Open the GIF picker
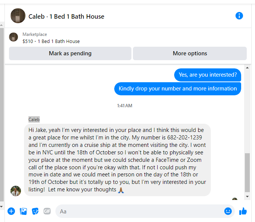The height and width of the screenshot is (222, 255). [x=47, y=211]
